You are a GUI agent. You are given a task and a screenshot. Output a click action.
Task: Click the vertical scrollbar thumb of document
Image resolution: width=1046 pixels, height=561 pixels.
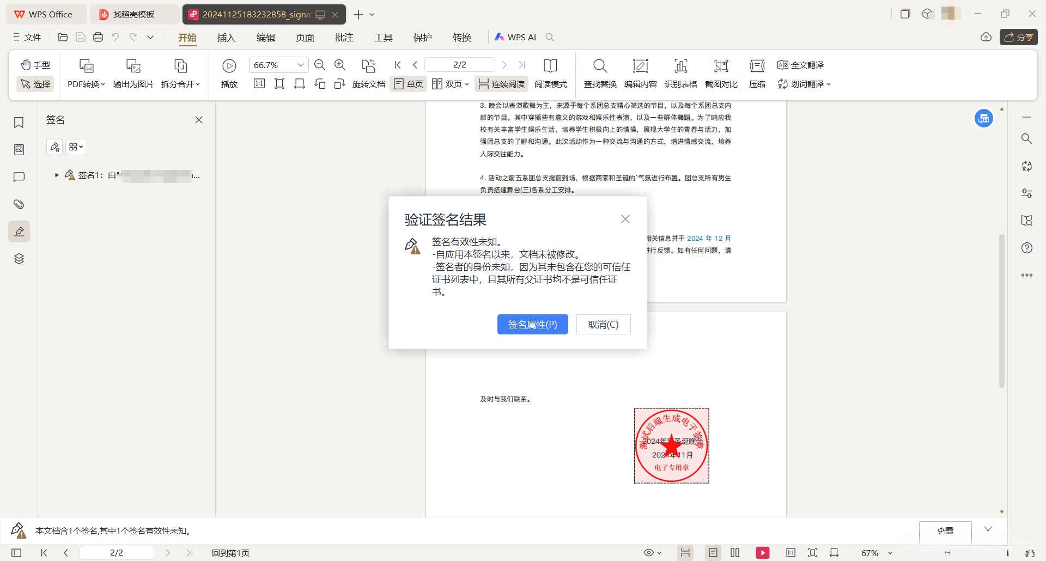click(x=1001, y=310)
